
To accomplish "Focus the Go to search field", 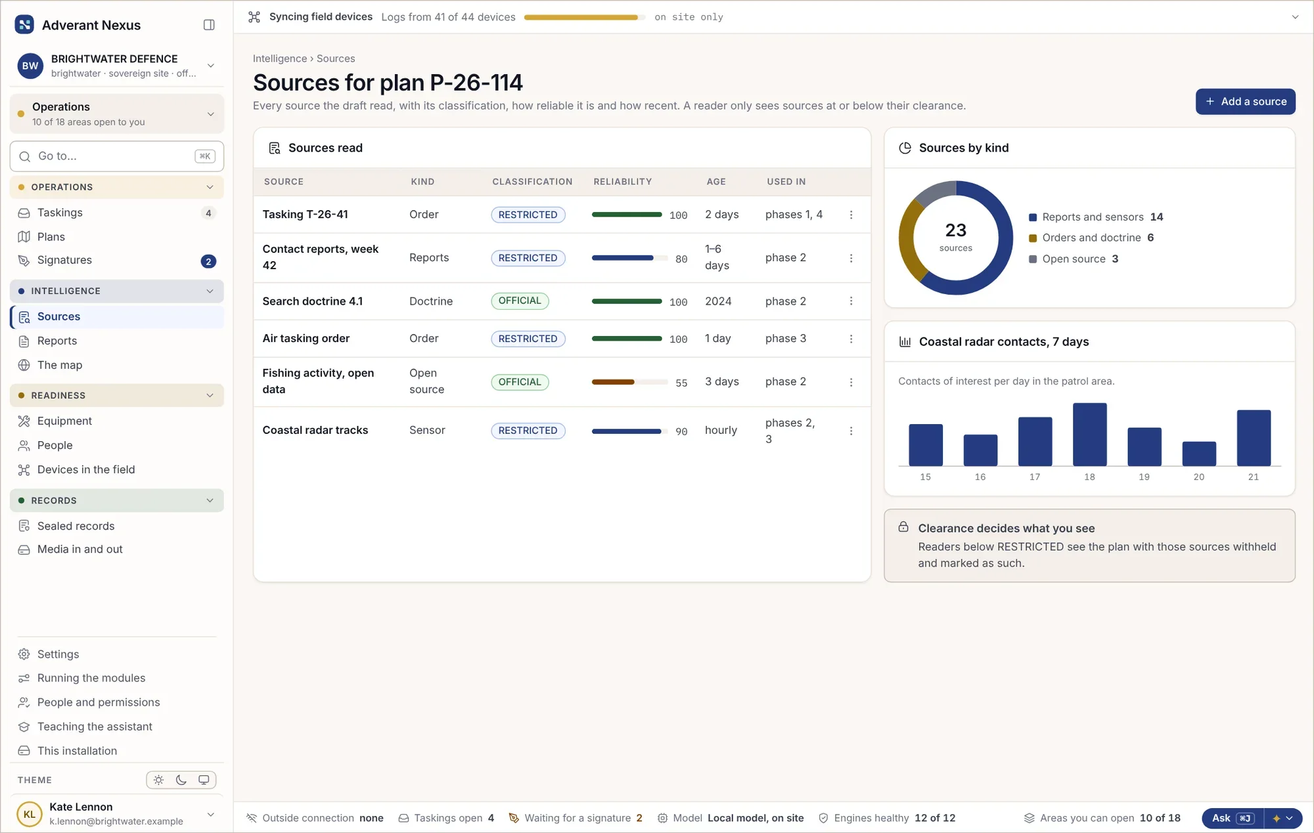I will pos(117,156).
